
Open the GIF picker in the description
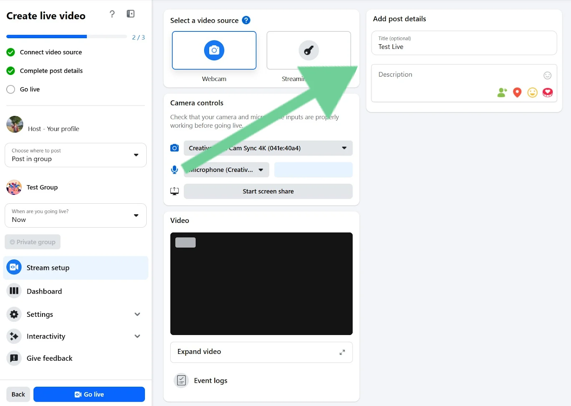(x=547, y=92)
